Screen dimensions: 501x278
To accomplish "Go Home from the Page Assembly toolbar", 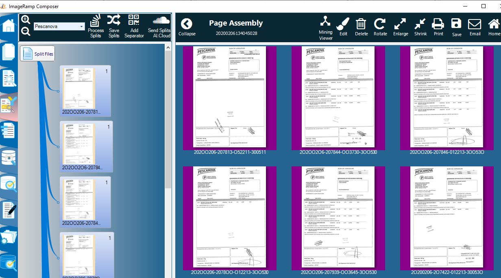I will (494, 27).
